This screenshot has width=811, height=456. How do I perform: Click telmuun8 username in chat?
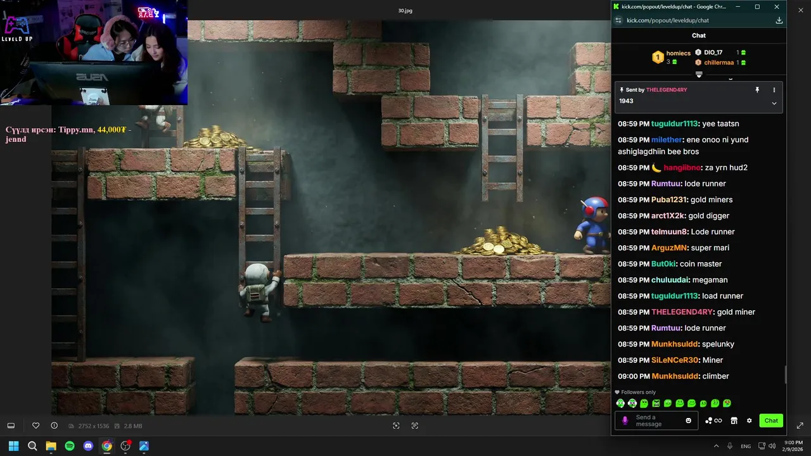click(670, 232)
